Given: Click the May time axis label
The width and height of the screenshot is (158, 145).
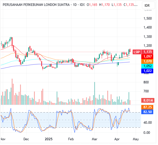Looking at the screenshot, I should click(x=136, y=139).
